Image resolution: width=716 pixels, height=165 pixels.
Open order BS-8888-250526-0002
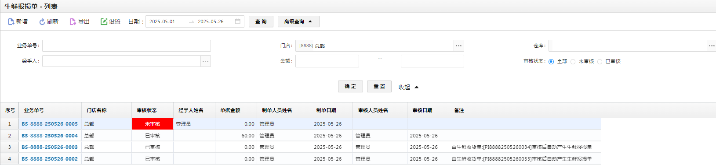[x=50, y=159]
